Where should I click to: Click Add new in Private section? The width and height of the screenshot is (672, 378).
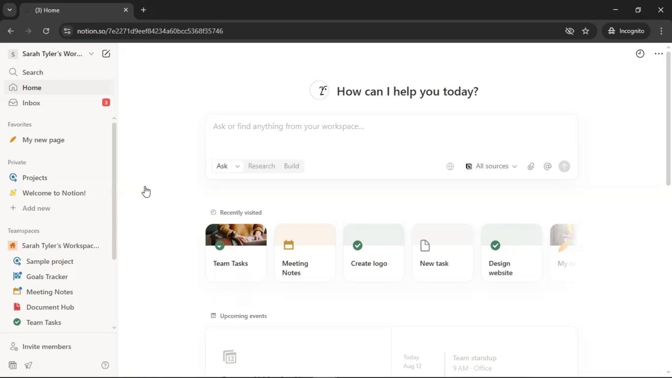[x=36, y=208]
